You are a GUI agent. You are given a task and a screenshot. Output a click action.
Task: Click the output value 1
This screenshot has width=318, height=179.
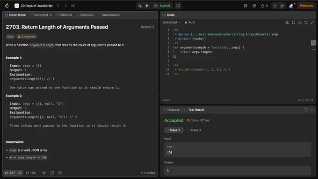(238, 171)
